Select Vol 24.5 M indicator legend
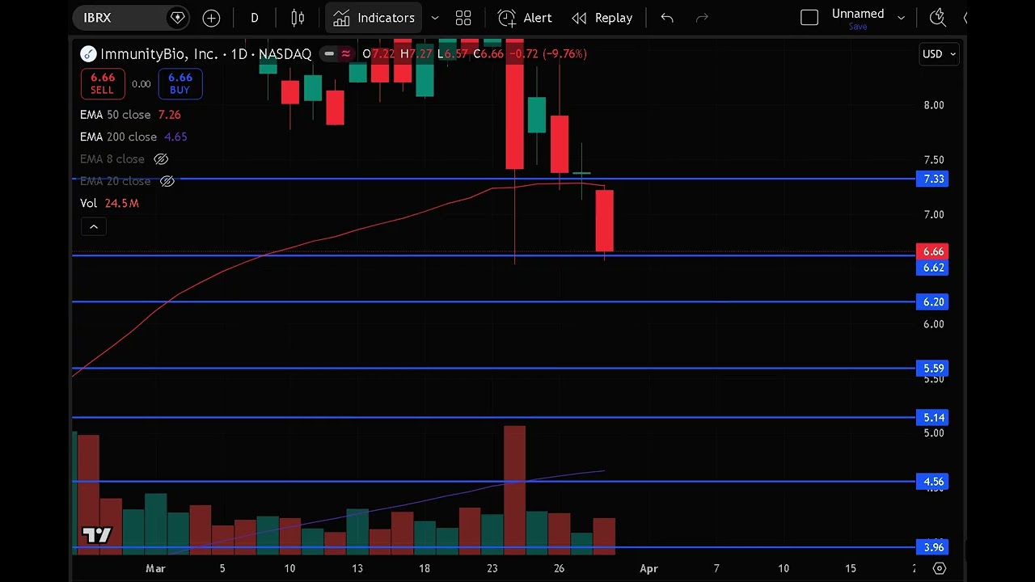This screenshot has height=582, width=1035. (x=109, y=203)
